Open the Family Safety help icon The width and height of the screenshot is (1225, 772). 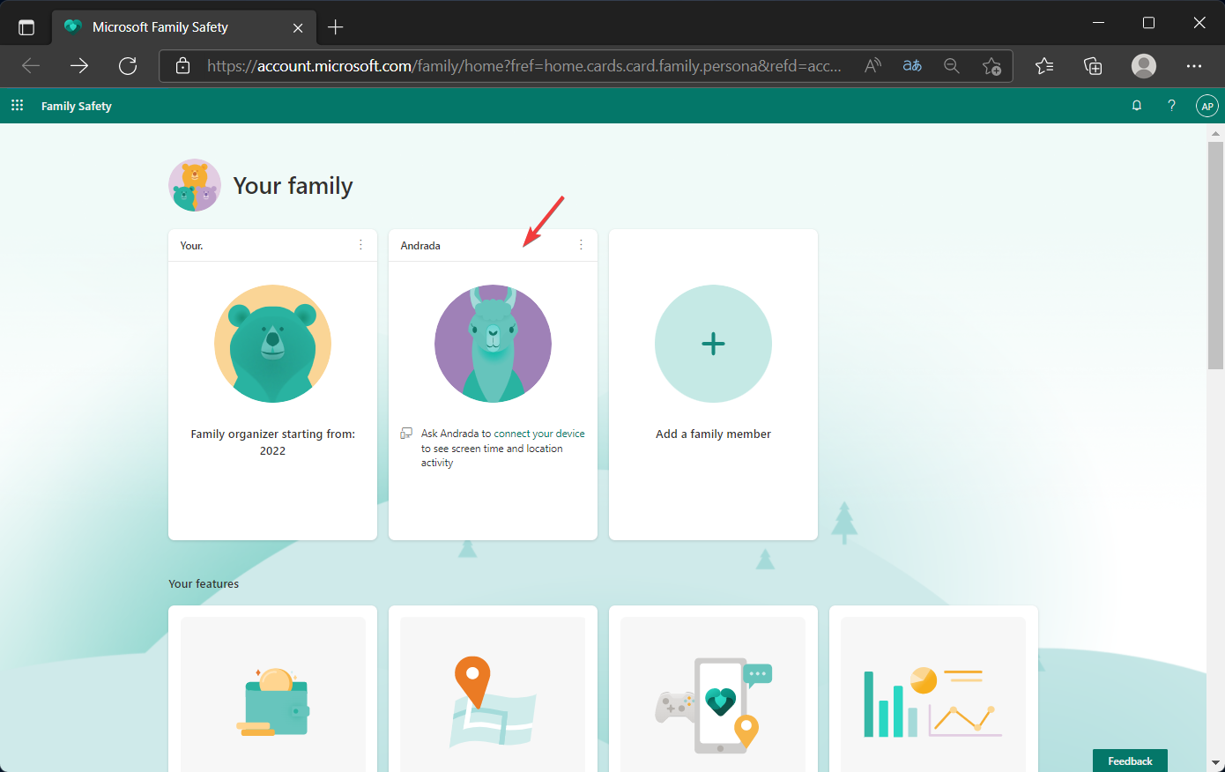pyautogui.click(x=1171, y=105)
